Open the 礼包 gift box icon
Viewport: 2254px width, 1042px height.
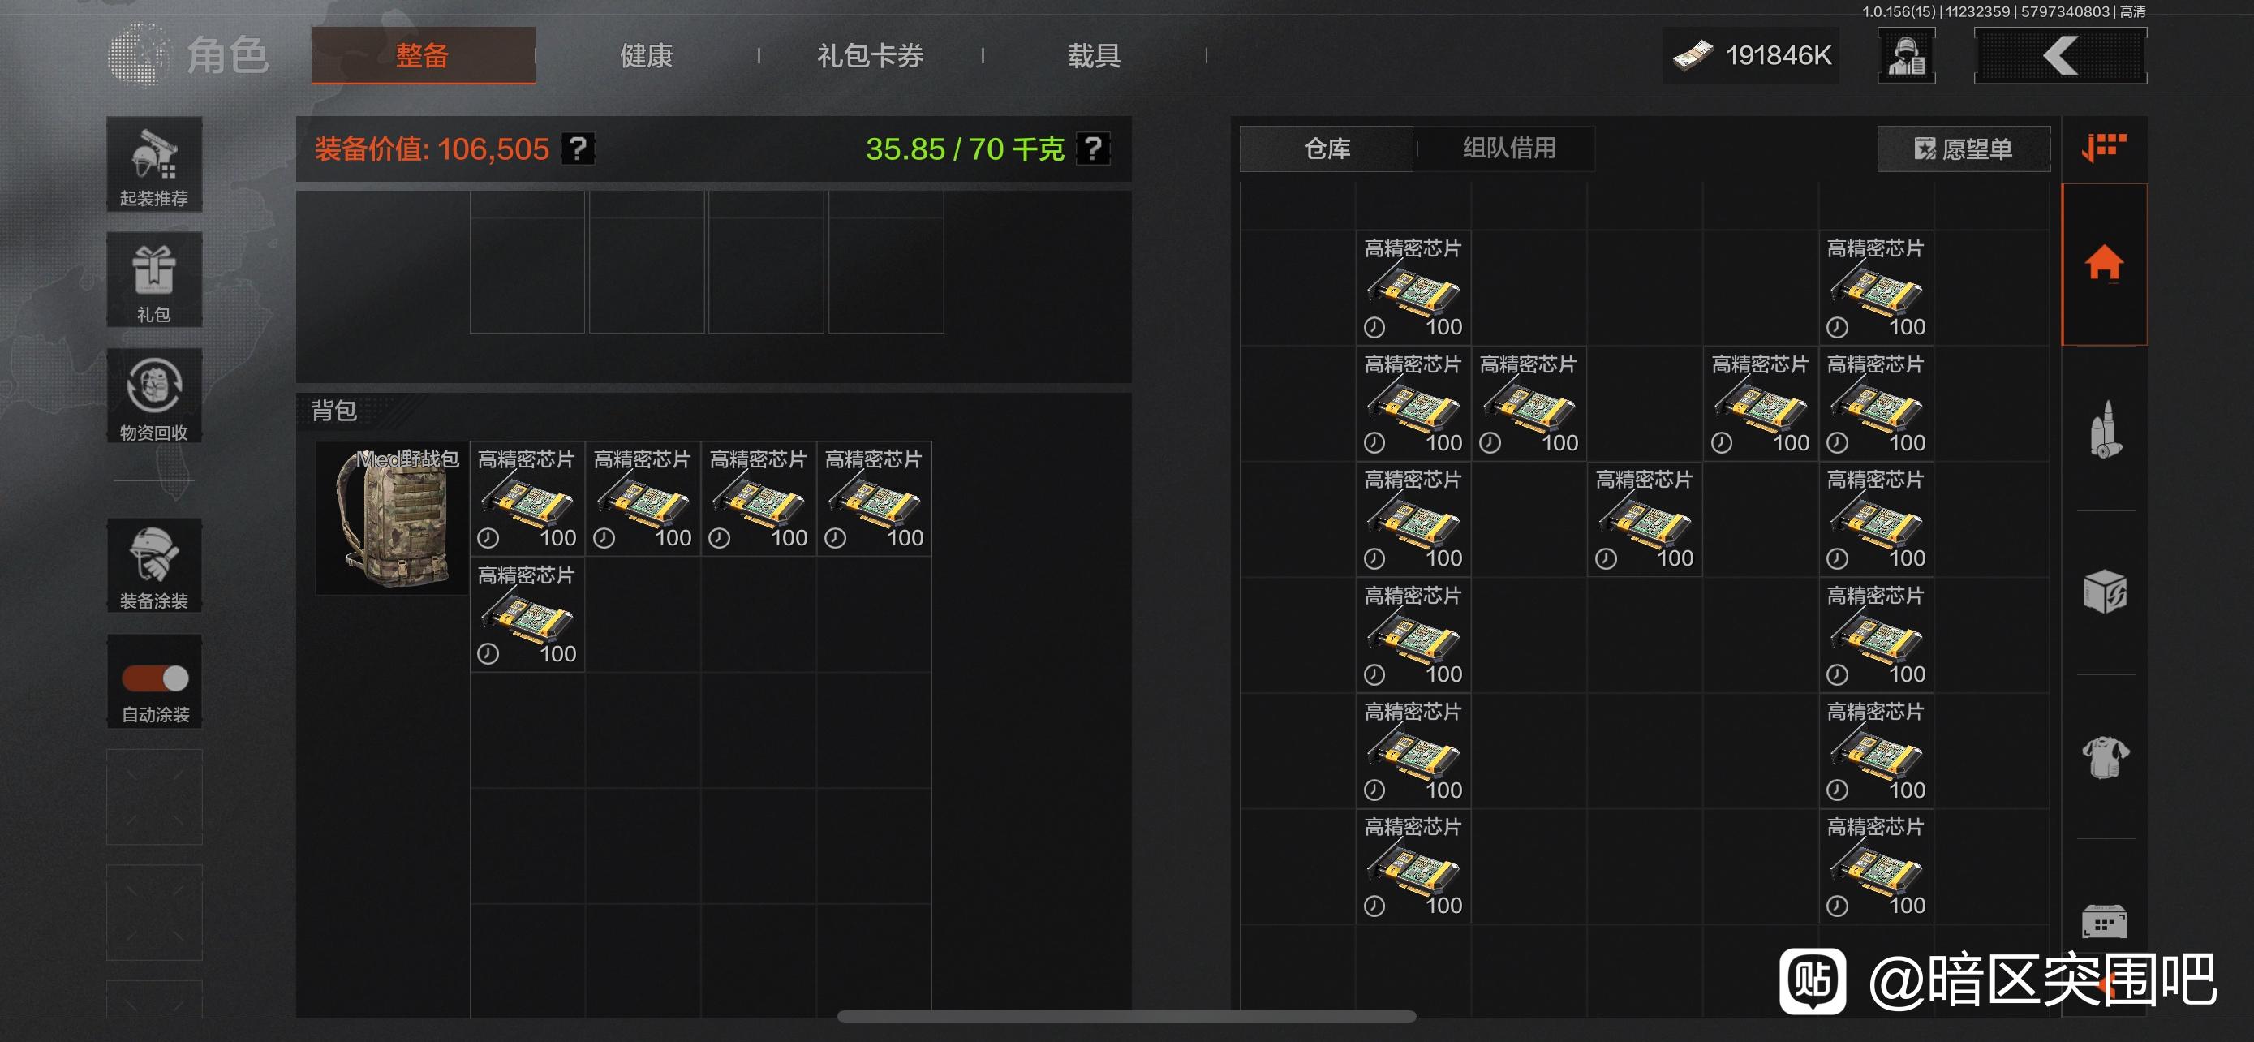click(x=154, y=280)
